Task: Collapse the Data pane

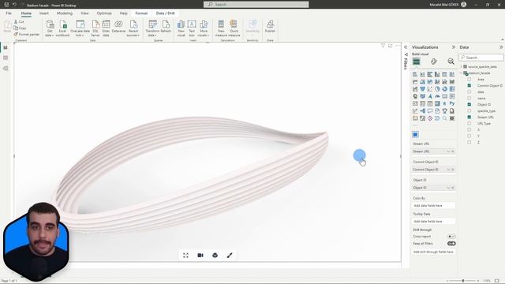Action: [501, 47]
